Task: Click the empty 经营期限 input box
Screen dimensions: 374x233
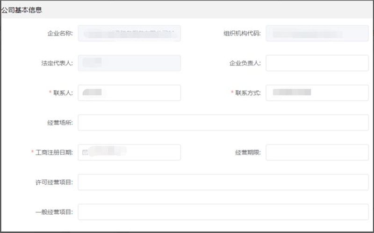Action: 317,152
